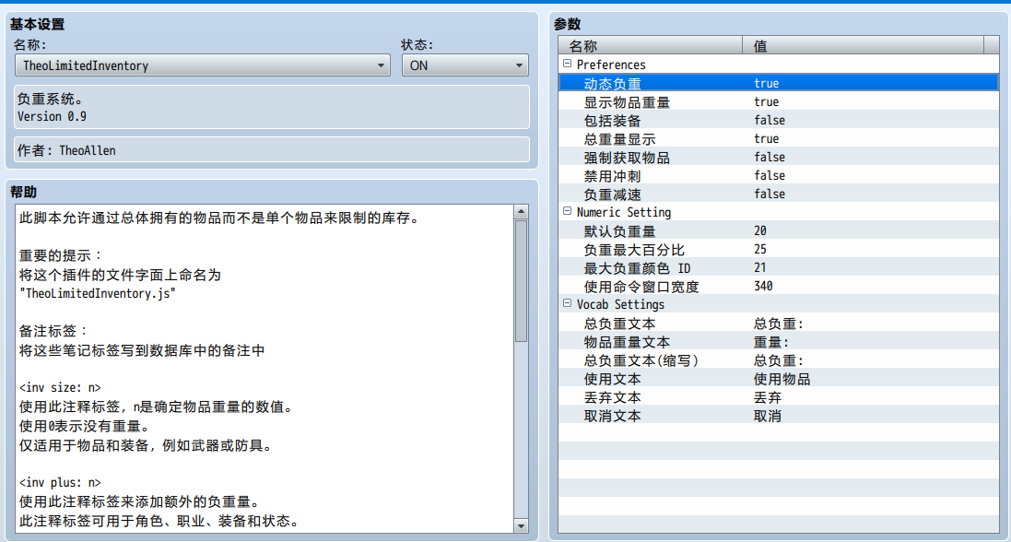Screen dimensions: 1011x542
Task: Select the 物品重量文本 parameter row
Action: pyautogui.click(x=778, y=342)
